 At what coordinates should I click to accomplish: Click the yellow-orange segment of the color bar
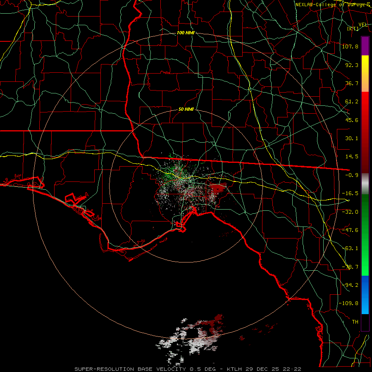(x=365, y=74)
